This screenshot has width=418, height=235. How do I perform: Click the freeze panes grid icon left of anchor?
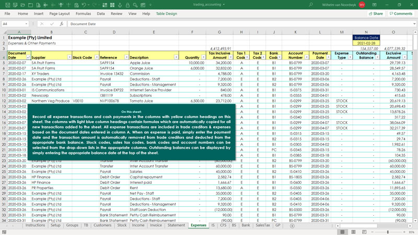pyautogui.click(x=112, y=5)
